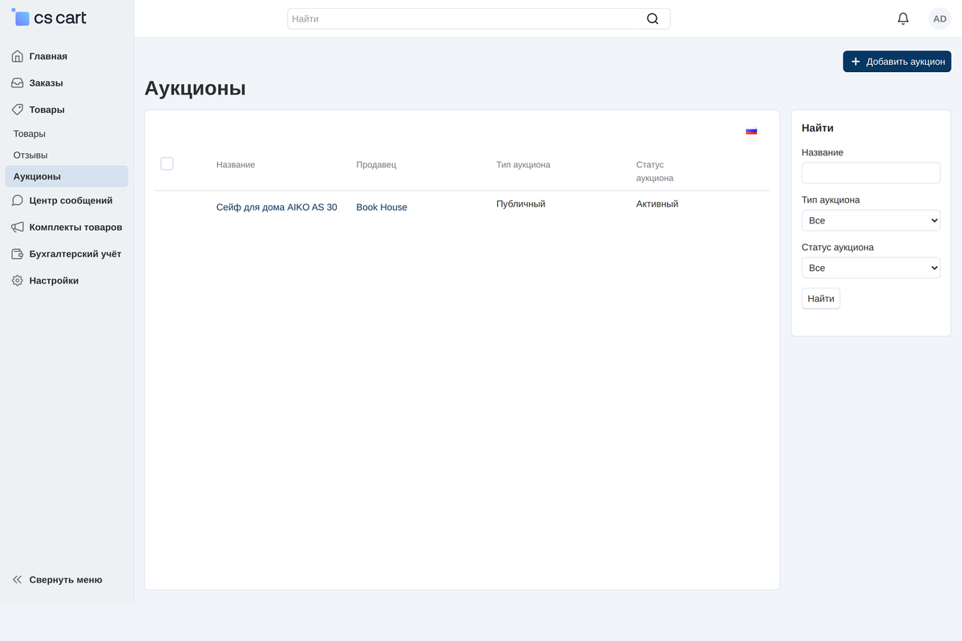The image size is (962, 641).
Task: Click the Тип аукциона column header
Action: 523,164
